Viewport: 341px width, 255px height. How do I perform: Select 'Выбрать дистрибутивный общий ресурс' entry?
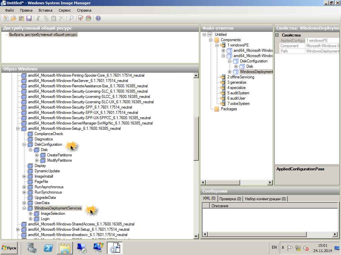(43, 35)
